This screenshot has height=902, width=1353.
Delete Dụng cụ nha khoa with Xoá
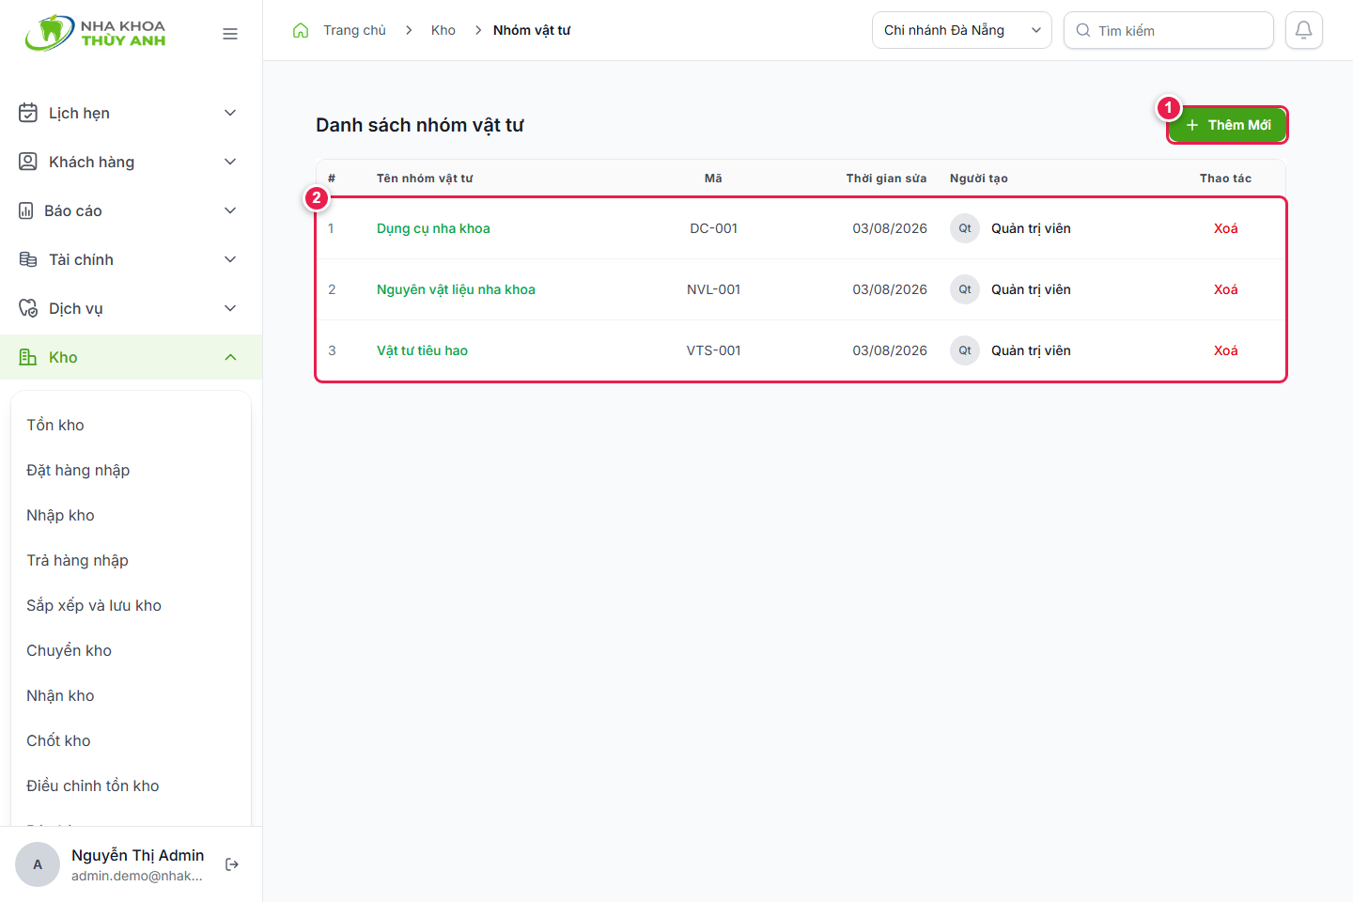[1225, 228]
